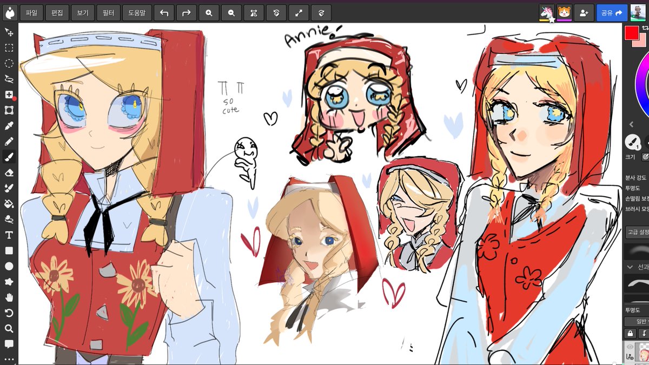Select the paint roller brush tool
649x365 pixels.
pyautogui.click(x=9, y=188)
